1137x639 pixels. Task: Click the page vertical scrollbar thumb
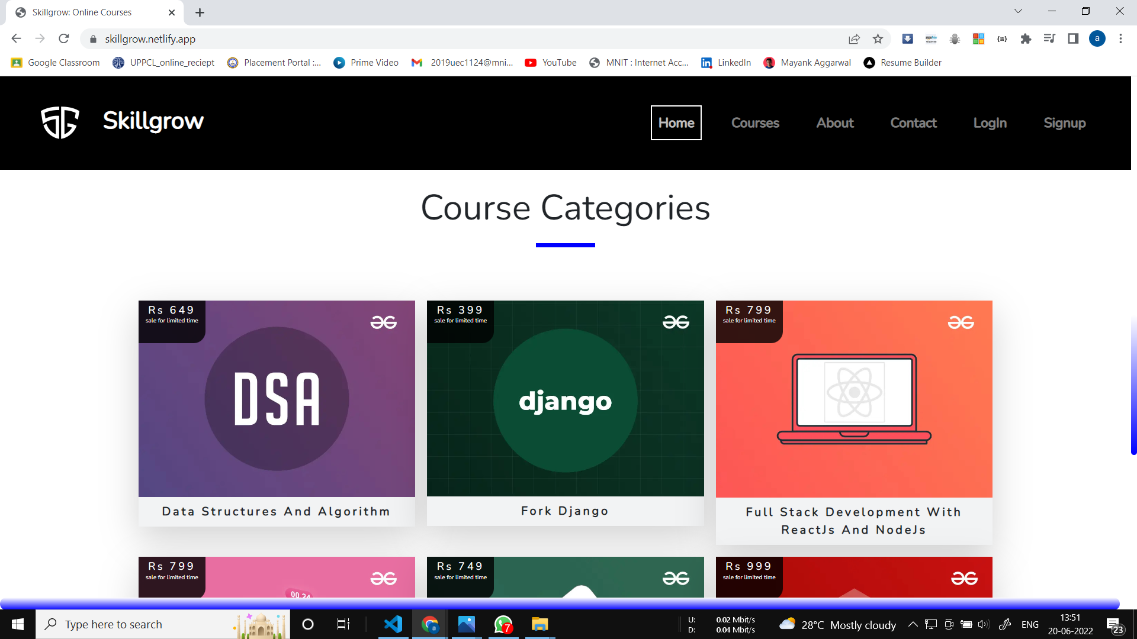(1133, 385)
